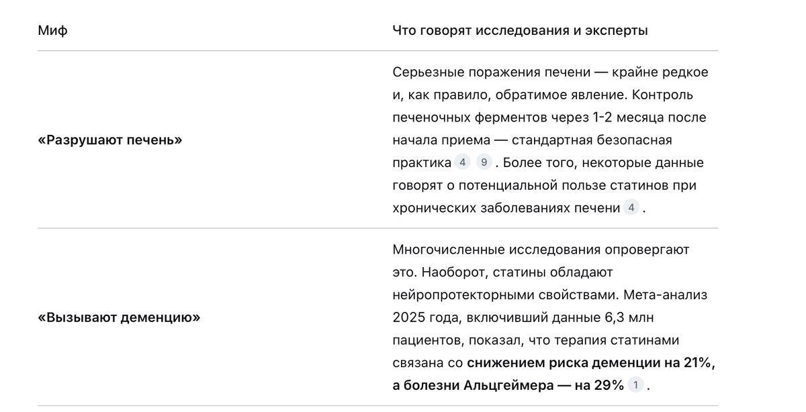Click the words "хронических заболеваниях"

(x=470, y=208)
